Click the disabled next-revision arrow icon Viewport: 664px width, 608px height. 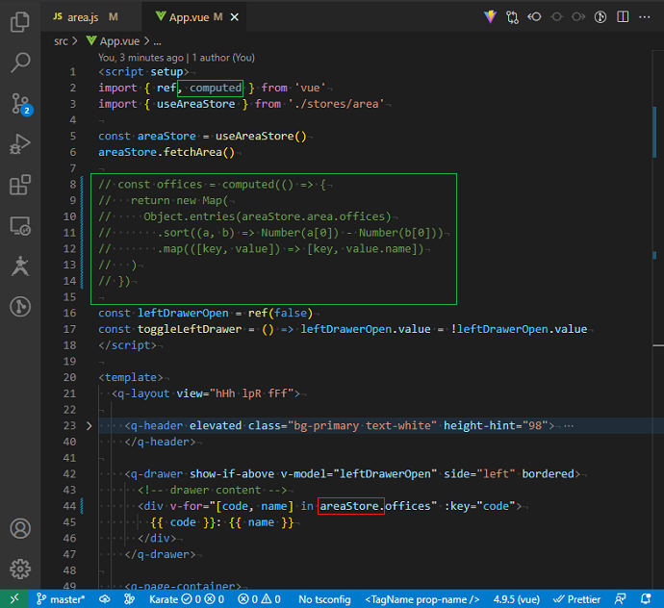click(x=578, y=17)
